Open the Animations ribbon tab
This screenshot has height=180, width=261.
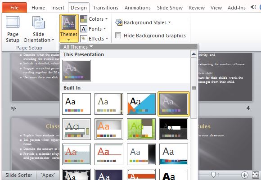tap(138, 8)
